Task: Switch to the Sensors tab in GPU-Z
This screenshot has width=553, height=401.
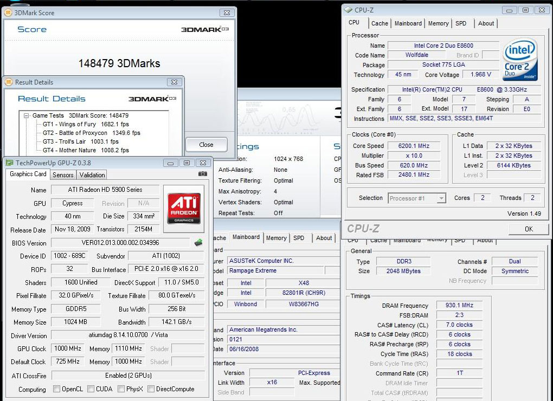Action: point(63,175)
